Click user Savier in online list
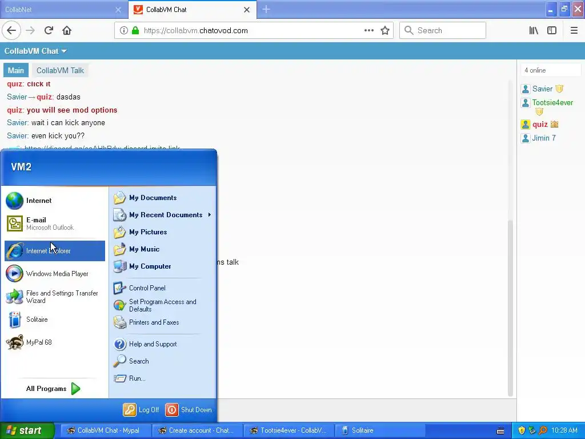This screenshot has height=439, width=585. (x=543, y=89)
